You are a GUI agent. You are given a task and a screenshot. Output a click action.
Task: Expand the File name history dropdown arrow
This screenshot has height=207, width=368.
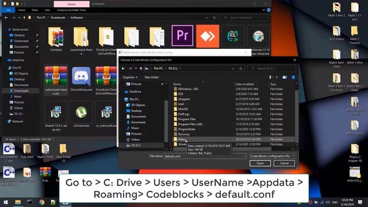pos(244,156)
